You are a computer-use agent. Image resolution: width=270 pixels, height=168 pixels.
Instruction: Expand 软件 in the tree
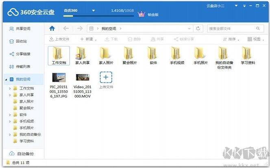[10, 115]
